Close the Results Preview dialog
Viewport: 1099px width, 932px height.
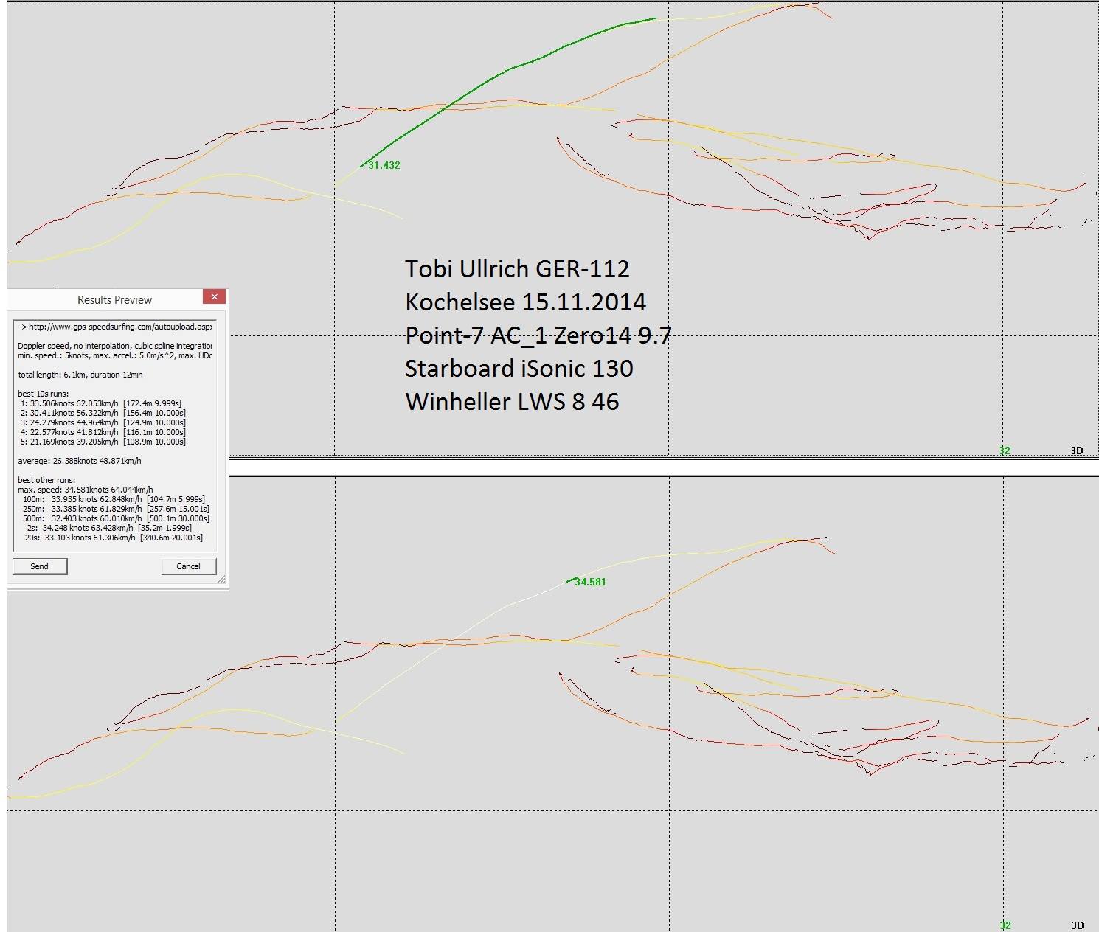214,296
